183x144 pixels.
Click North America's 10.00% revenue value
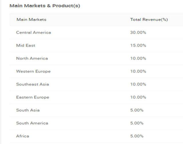point(138,58)
